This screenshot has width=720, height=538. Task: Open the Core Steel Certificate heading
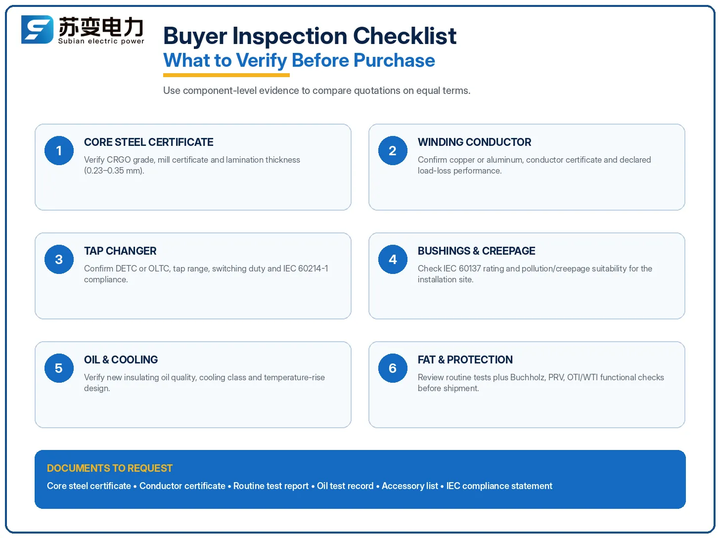point(148,142)
